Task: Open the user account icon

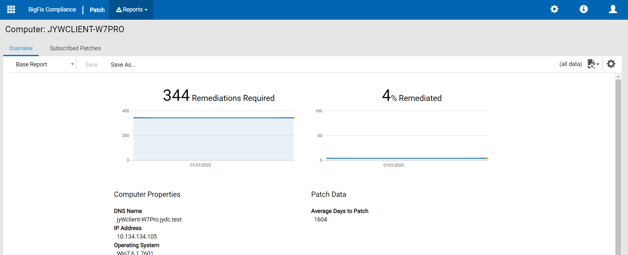Action: [613, 9]
